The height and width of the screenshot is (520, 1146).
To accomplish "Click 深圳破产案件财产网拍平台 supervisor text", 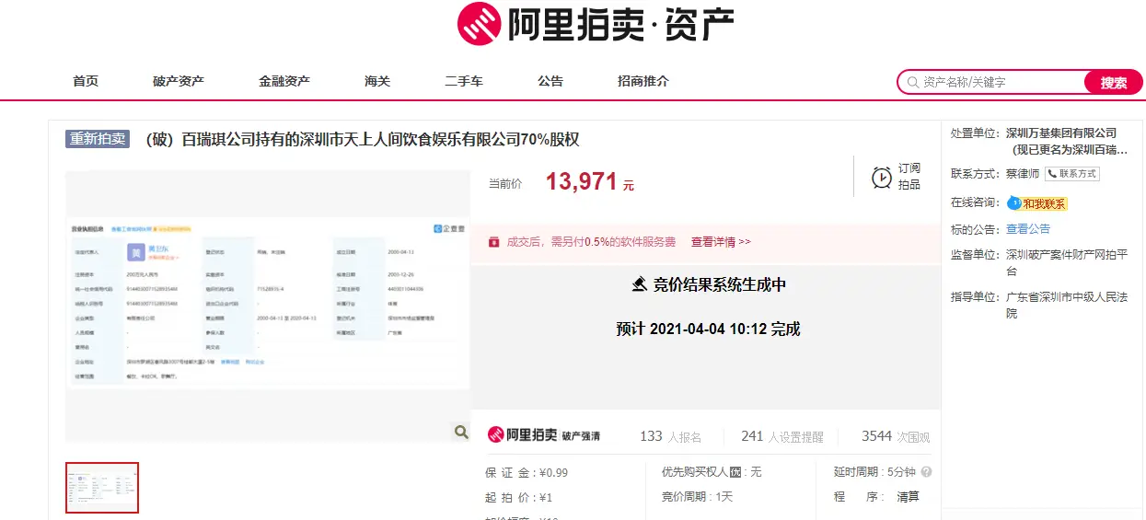I will [x=1067, y=262].
